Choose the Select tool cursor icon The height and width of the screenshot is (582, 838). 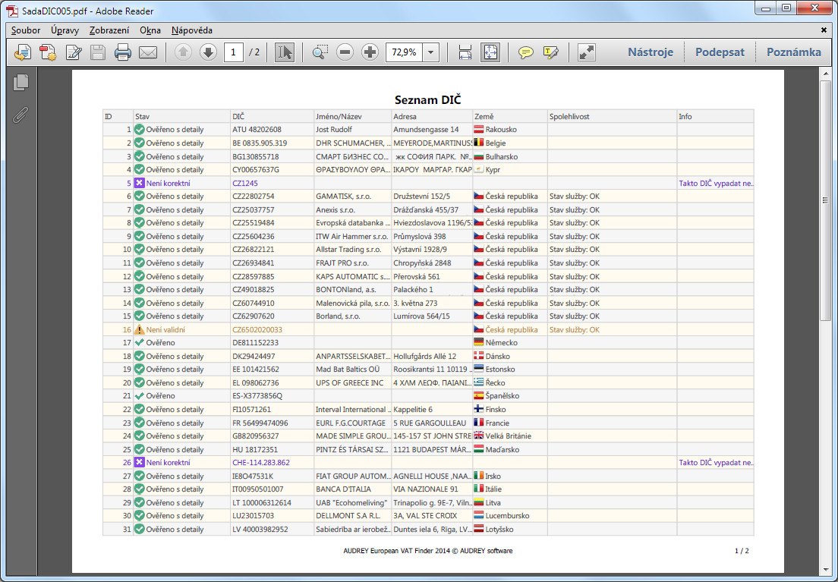click(285, 52)
